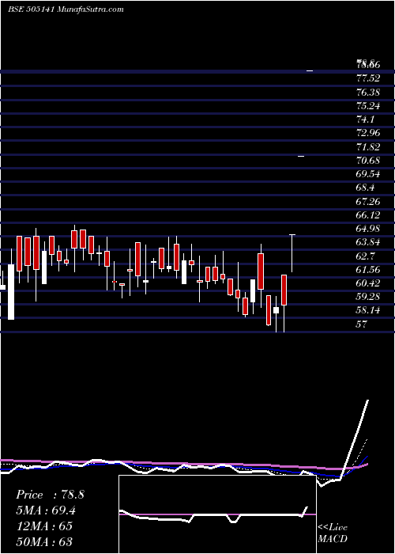Click the 67.26 price axis label
Viewport: 395px width, 554px height.
point(369,201)
